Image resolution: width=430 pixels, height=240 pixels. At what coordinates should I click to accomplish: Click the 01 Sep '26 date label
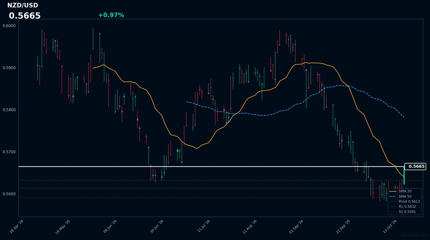coord(296,227)
